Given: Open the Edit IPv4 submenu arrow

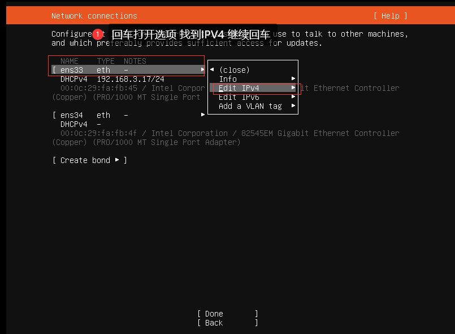Looking at the screenshot, I should [293, 87].
